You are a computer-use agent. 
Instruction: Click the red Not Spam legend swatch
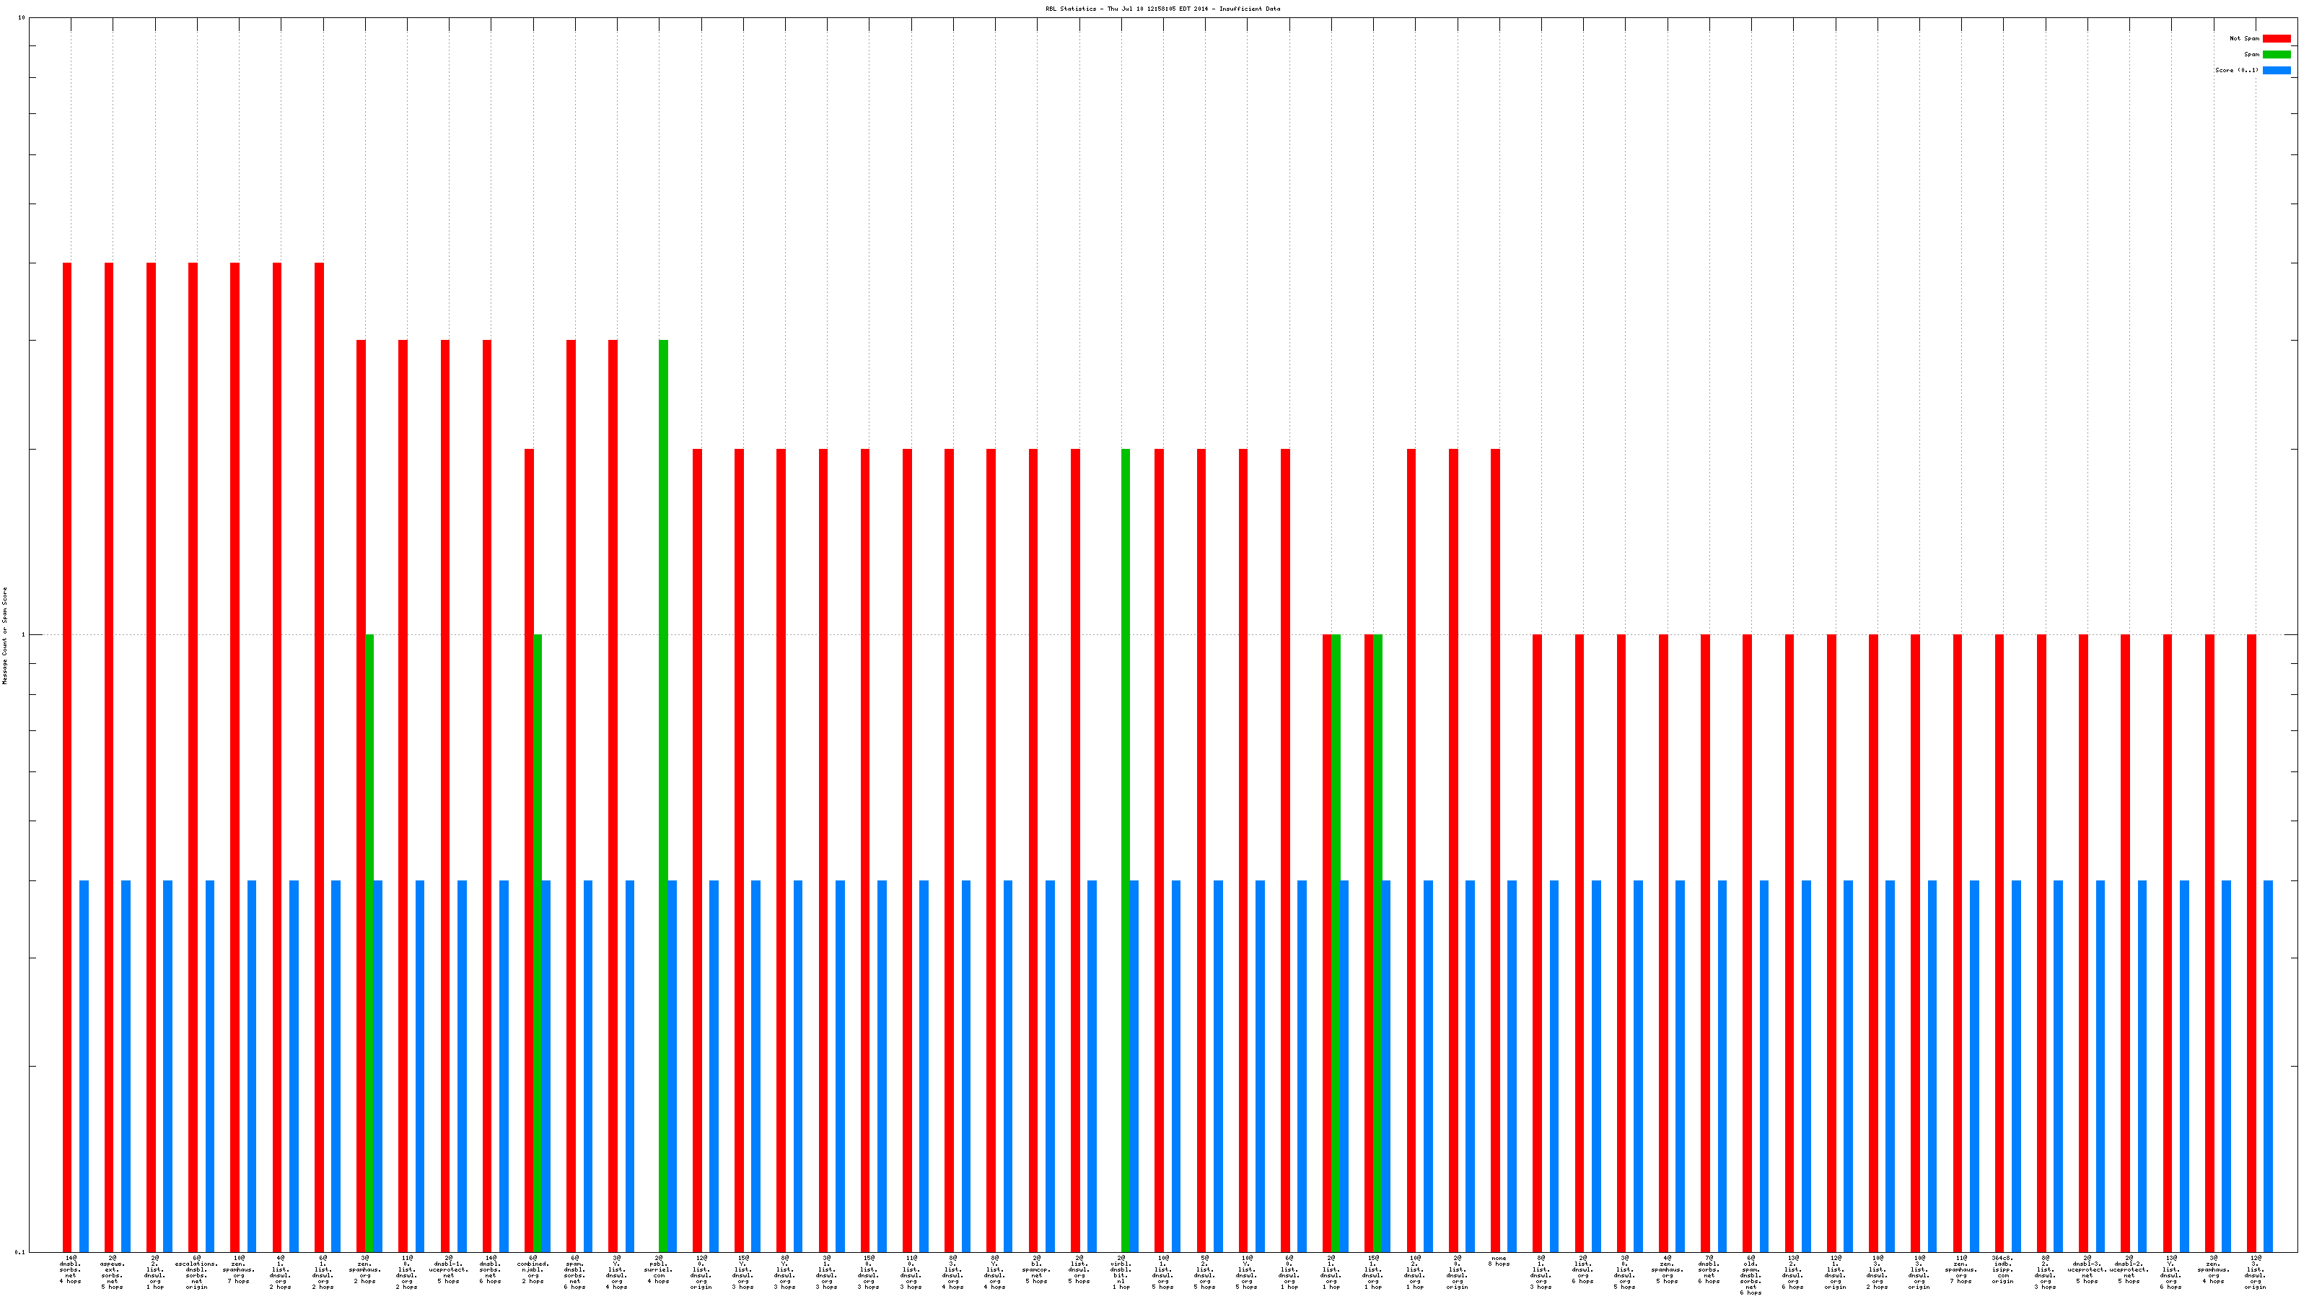[2276, 38]
